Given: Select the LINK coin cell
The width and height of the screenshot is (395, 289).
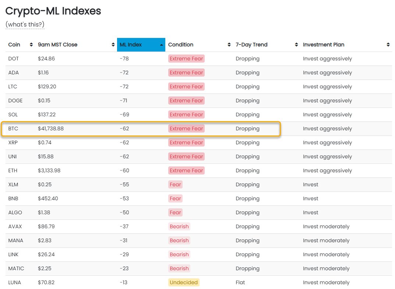Looking at the screenshot, I should click(13, 254).
